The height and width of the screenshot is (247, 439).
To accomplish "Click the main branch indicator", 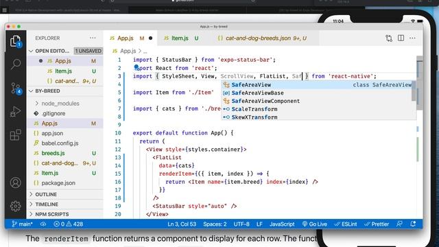I will 22,224.
